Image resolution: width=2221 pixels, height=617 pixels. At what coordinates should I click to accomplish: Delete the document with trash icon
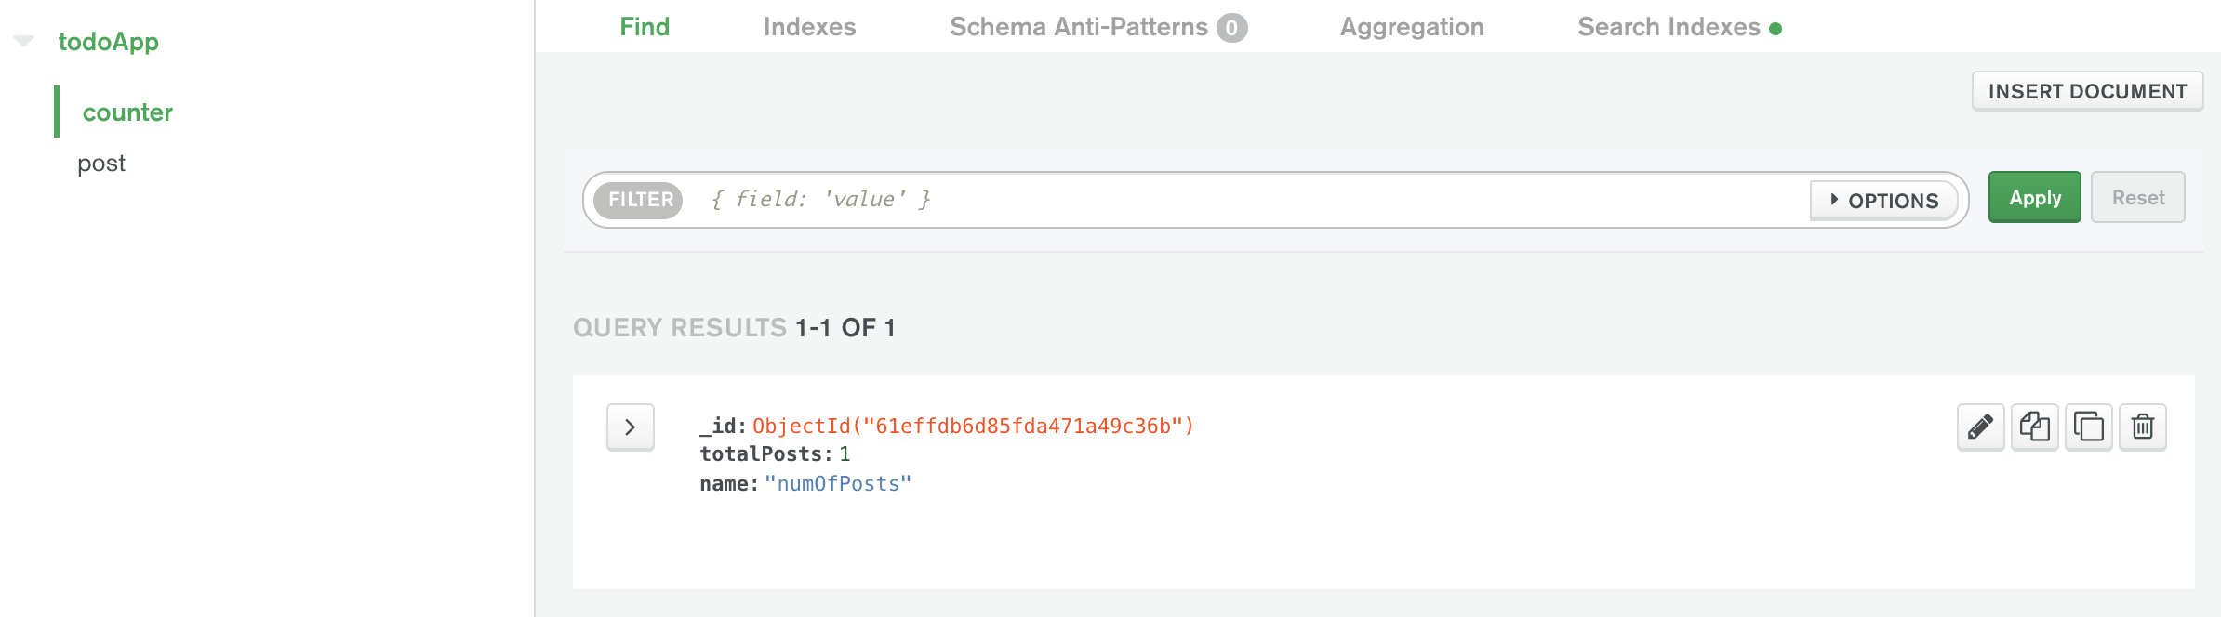click(x=2142, y=427)
